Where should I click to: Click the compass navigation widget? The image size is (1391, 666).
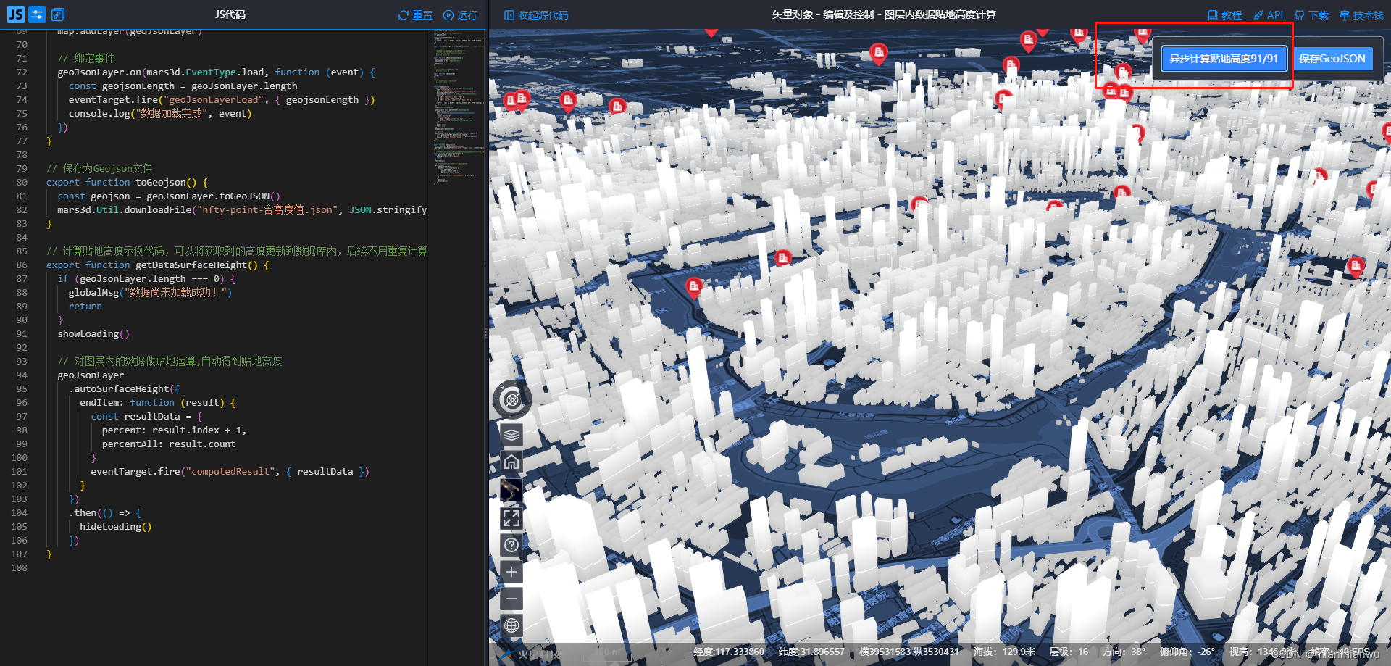[x=512, y=399]
